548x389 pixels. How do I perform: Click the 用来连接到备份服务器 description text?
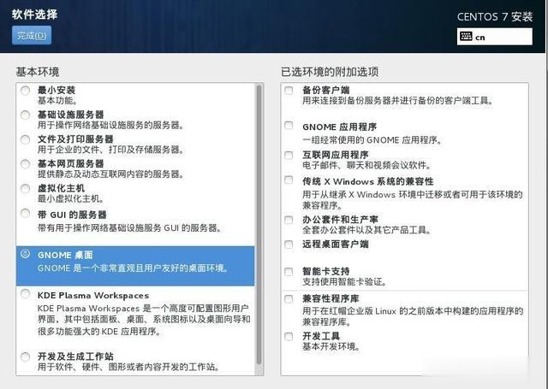[397, 101]
